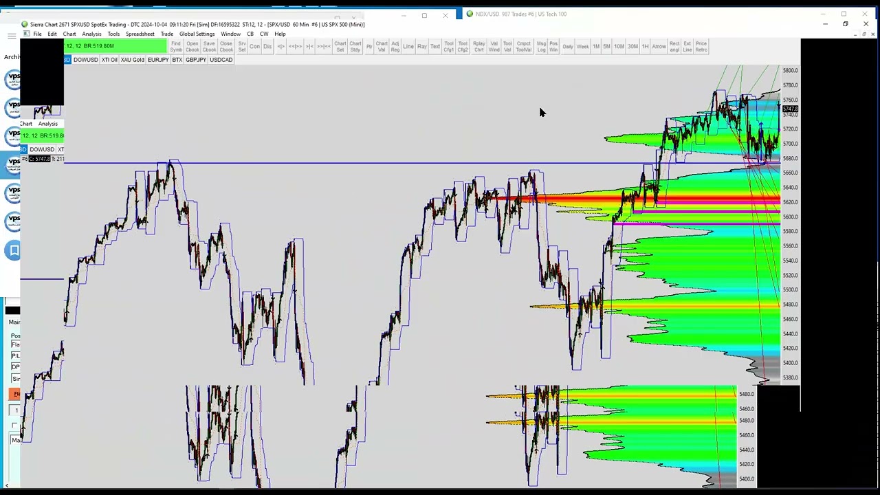Select the Ray drawing tool

point(422,46)
